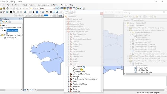The width and height of the screenshot is (167, 94).
Task: Open the Geoprocessing menu
Action: click(43, 5)
